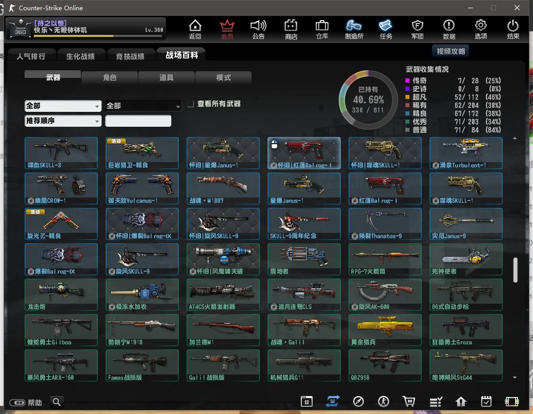Click the compass icon in bottom bar

pos(358,402)
